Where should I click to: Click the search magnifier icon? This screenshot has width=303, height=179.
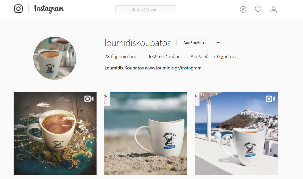[134, 10]
